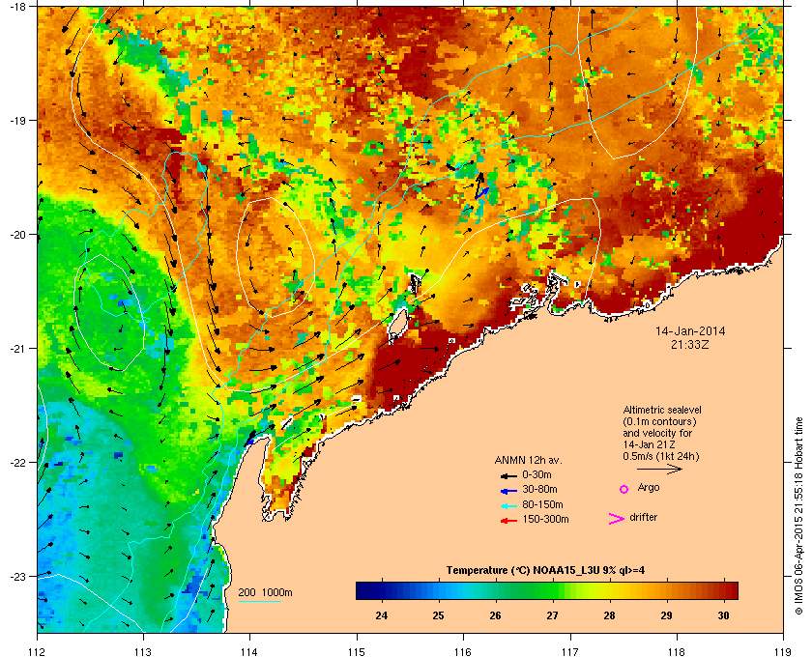Pick the yellow 28°C color on colorbar
Screen dimensions: 812x657
point(610,590)
